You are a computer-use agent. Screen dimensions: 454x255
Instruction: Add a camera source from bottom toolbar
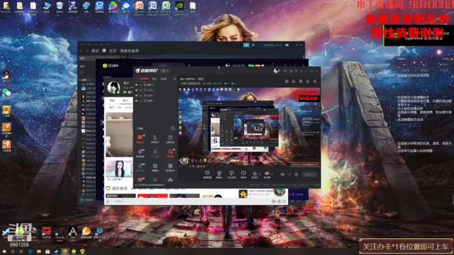click(219, 175)
